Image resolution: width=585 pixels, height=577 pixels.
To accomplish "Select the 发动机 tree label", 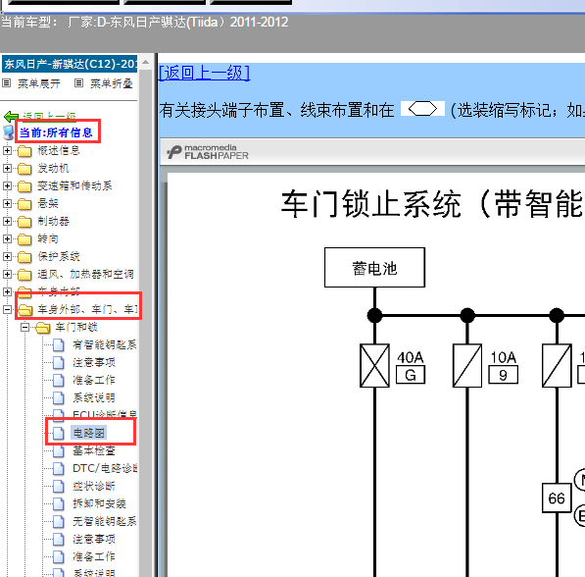I will (53, 168).
